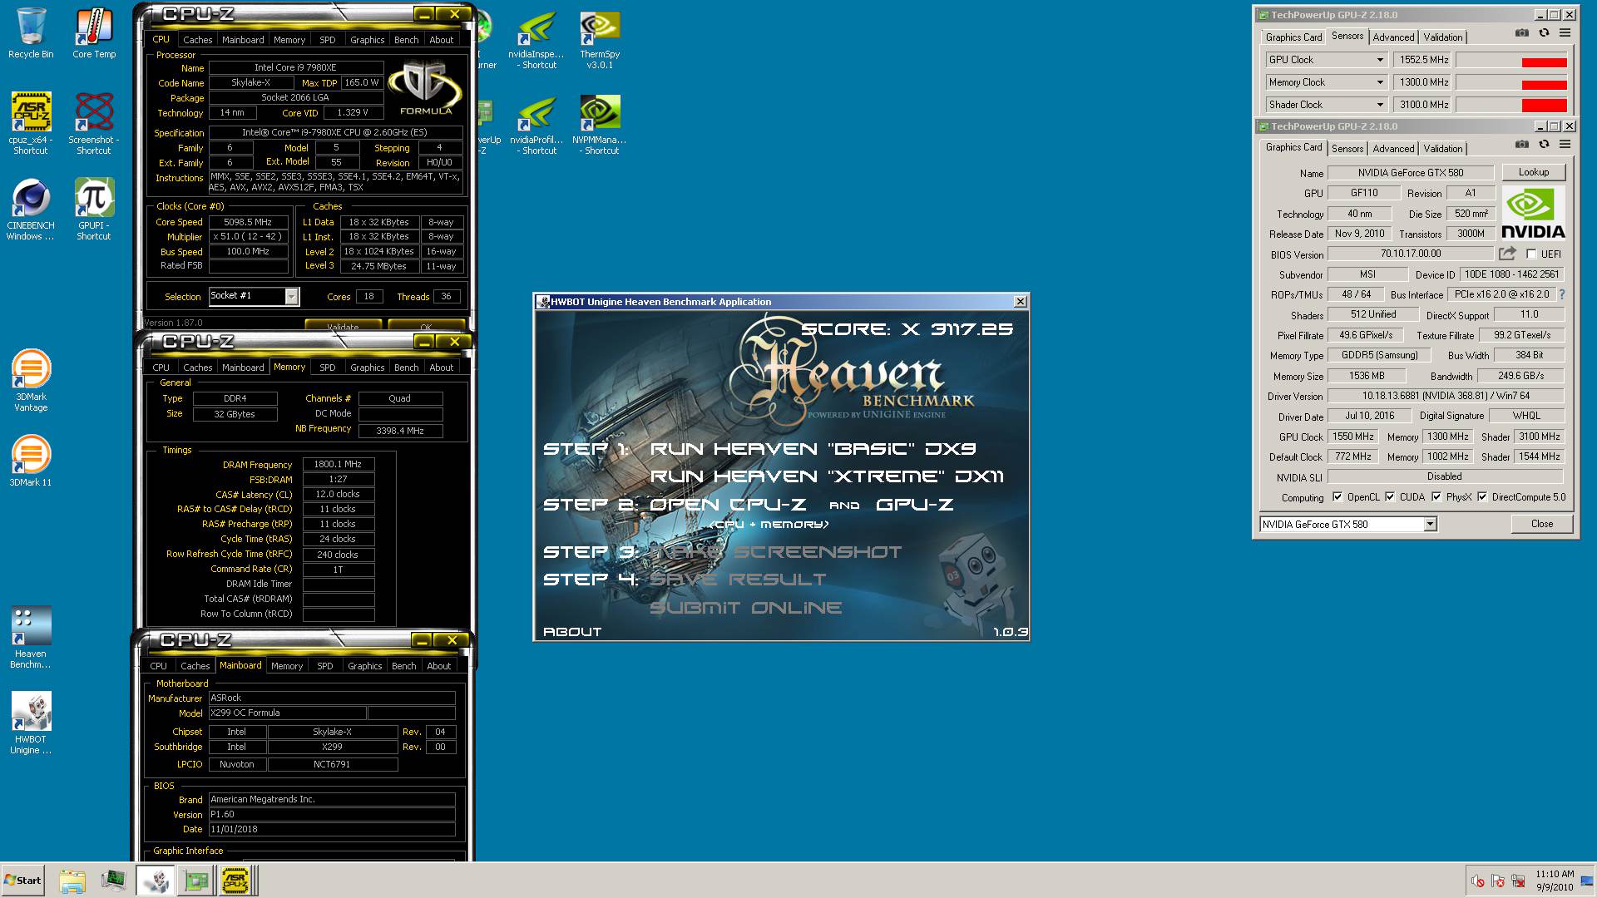
Task: Click the DRAM Frequency 1800.1 MHz value
Action: (x=338, y=465)
